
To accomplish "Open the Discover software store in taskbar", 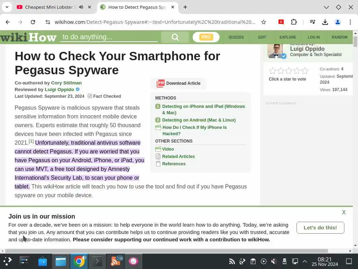I will 42,261.
